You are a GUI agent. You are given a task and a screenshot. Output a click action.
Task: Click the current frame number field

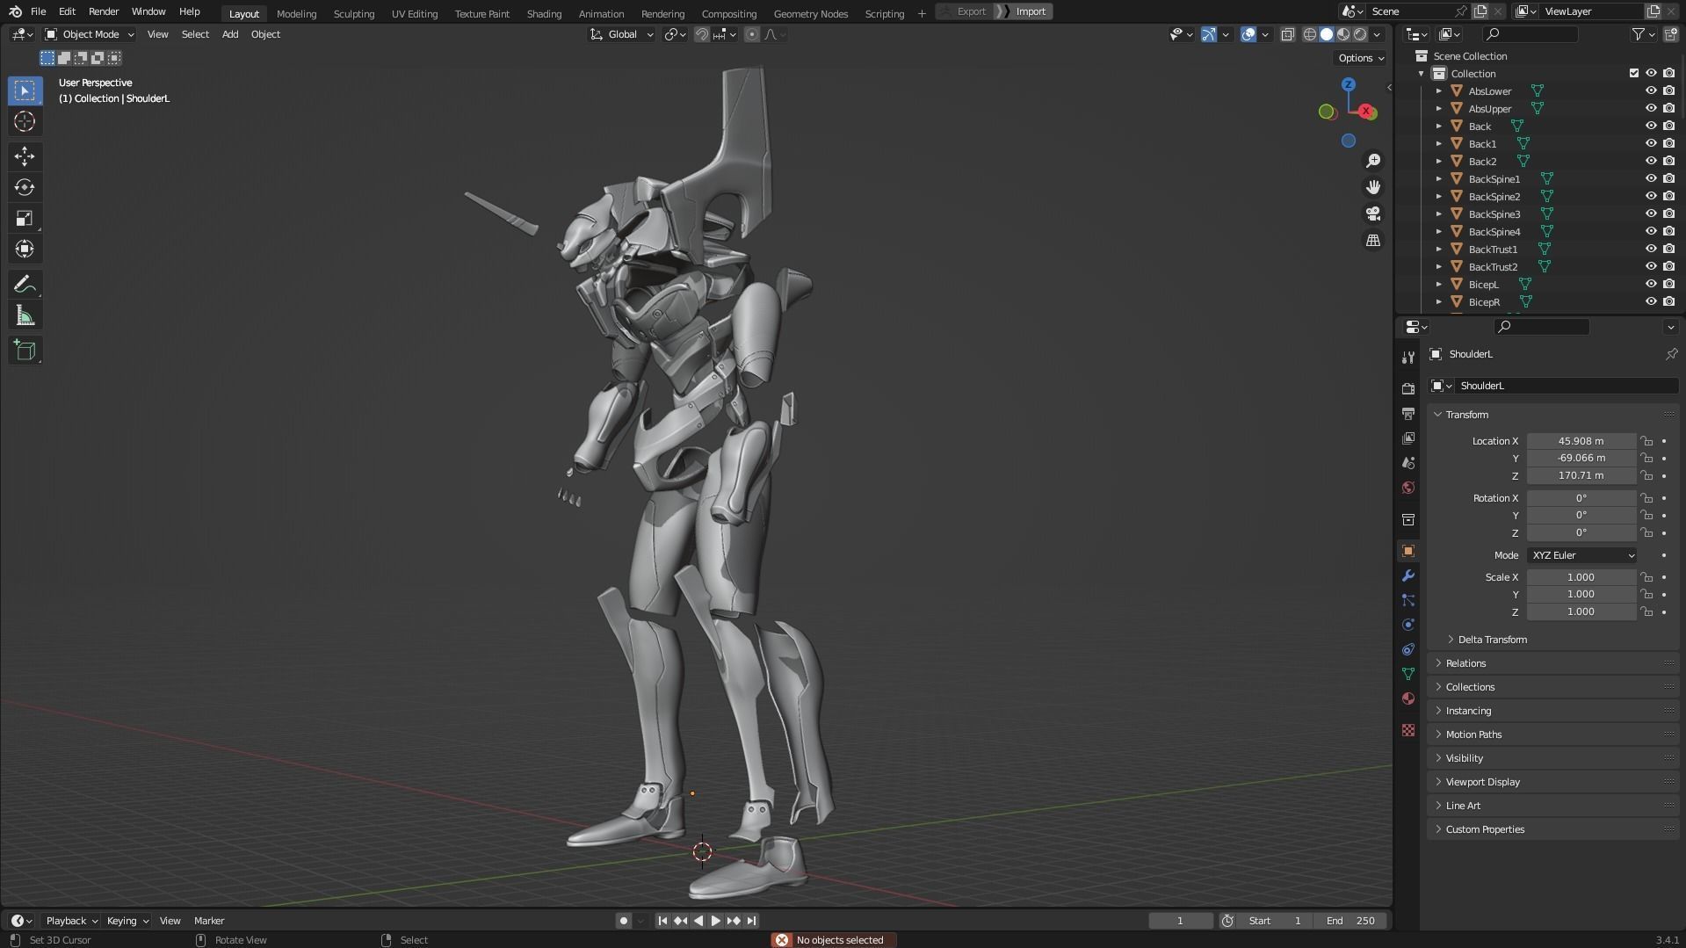(1180, 921)
